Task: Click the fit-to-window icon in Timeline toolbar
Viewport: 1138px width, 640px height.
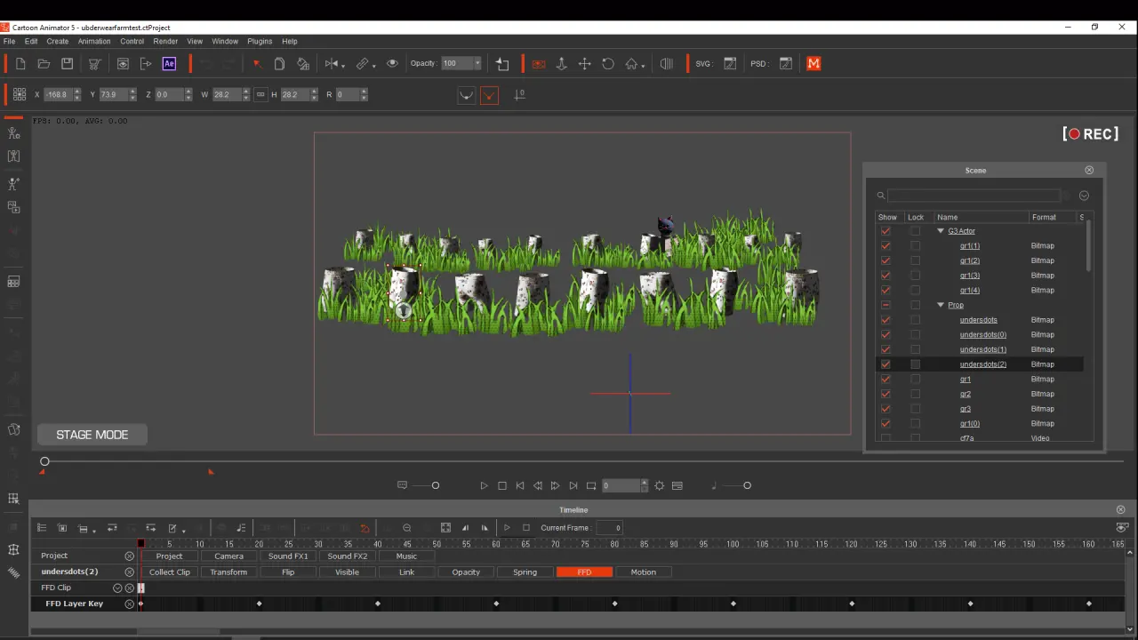Action: (x=445, y=528)
